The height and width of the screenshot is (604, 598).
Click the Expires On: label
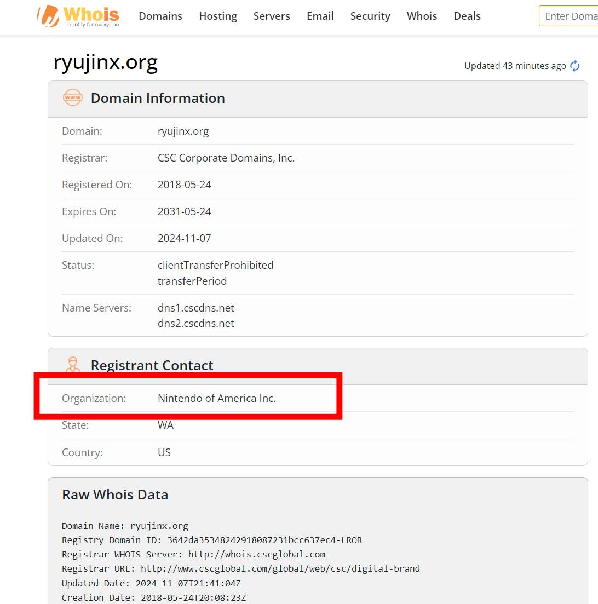[89, 211]
